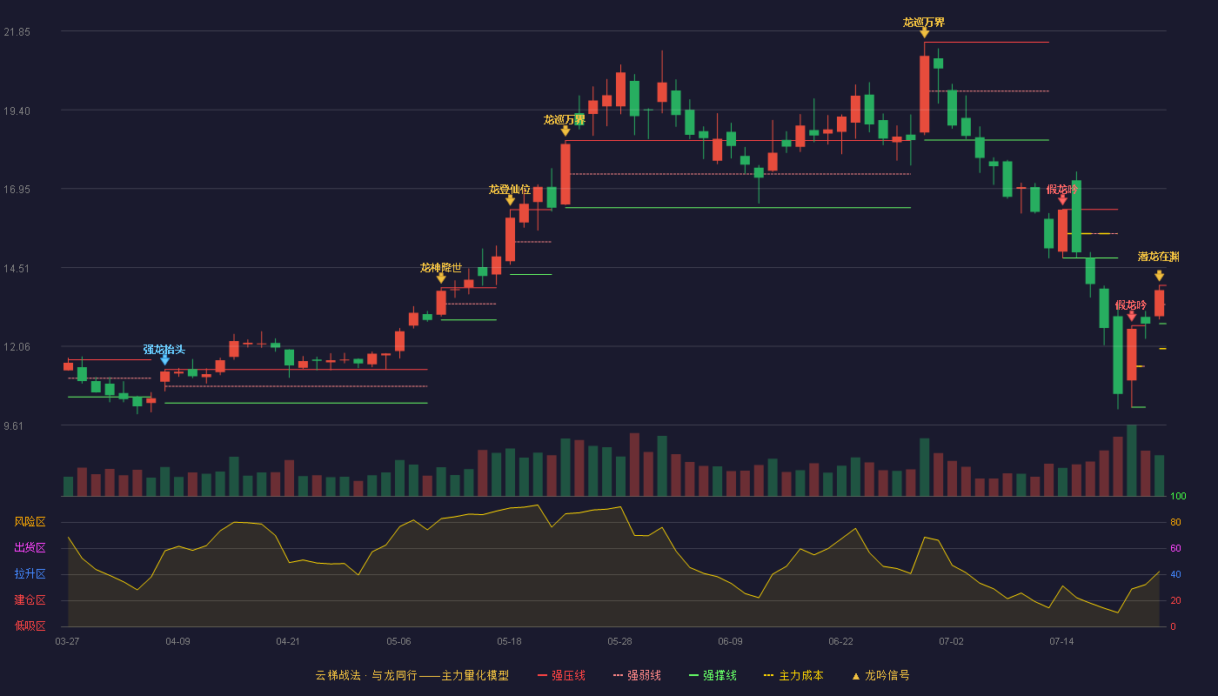The image size is (1218, 696).
Task: Click the 龙登仙位 signal arrow marker
Action: (x=511, y=200)
